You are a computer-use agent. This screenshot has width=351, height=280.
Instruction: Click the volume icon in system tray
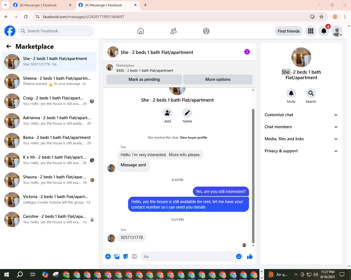316,275
